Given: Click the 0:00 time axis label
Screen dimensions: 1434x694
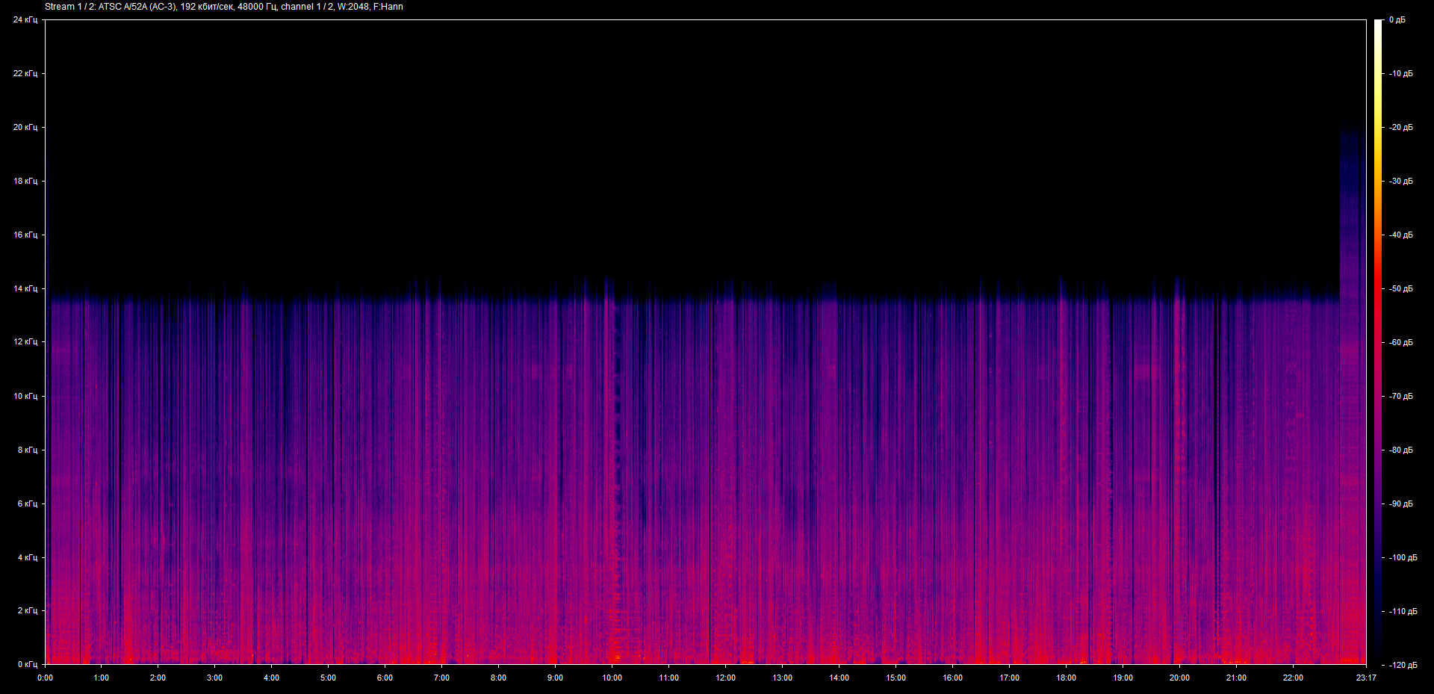Looking at the screenshot, I should (45, 678).
